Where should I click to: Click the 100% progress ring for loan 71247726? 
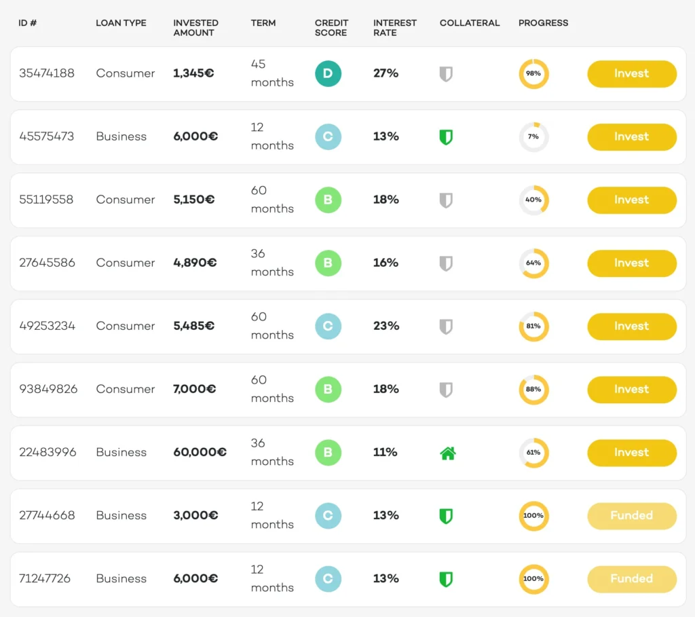pos(533,579)
